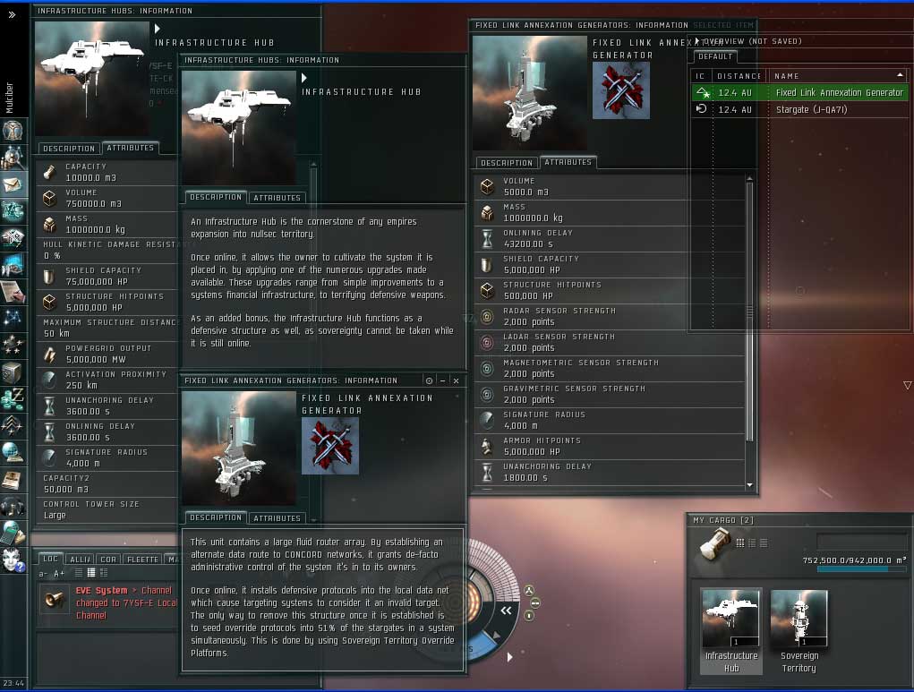The width and height of the screenshot is (914, 692).
Task: Switch cargo to compact list view
Action: [764, 542]
